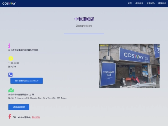Image resolution: width=168 pixels, height=126 pixels.
Task: Select the Chinese address 連城路561之1號 line
Action: tap(21, 95)
